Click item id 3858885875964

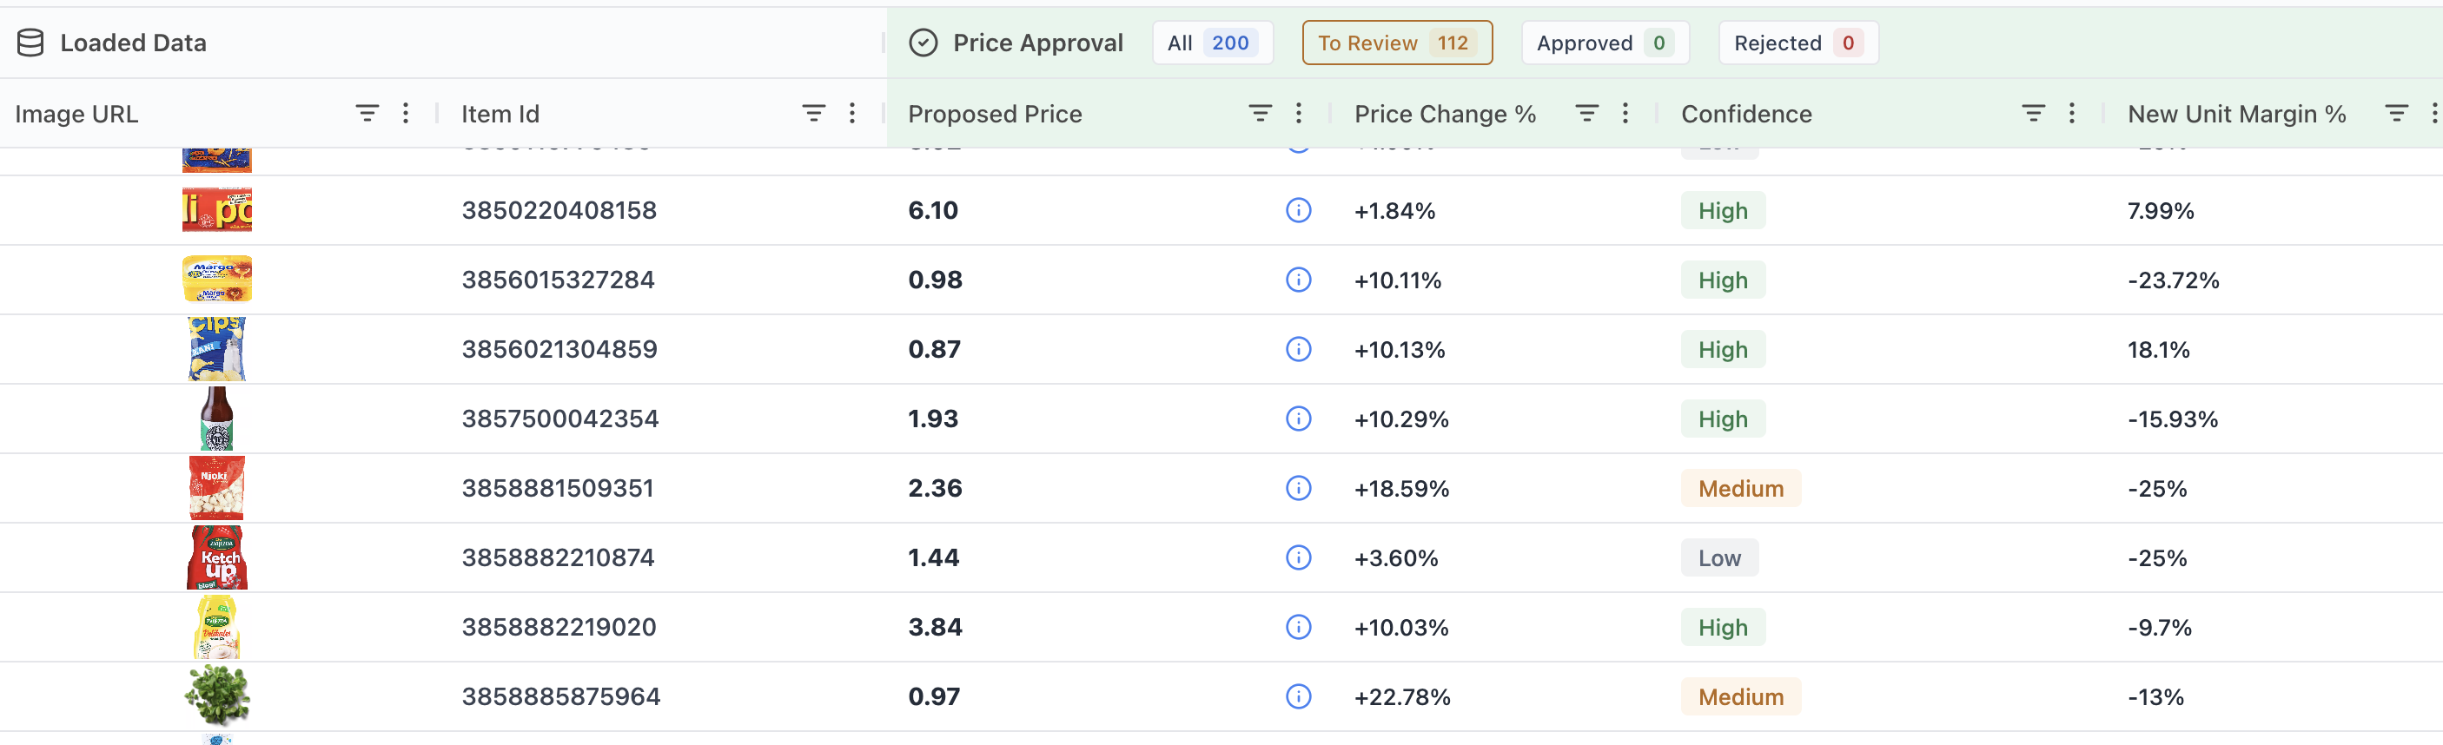561,696
